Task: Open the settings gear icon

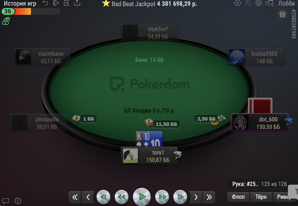Action: click(x=258, y=3)
